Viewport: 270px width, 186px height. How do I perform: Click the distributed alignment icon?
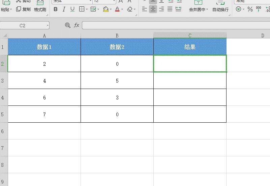[x=178, y=9]
